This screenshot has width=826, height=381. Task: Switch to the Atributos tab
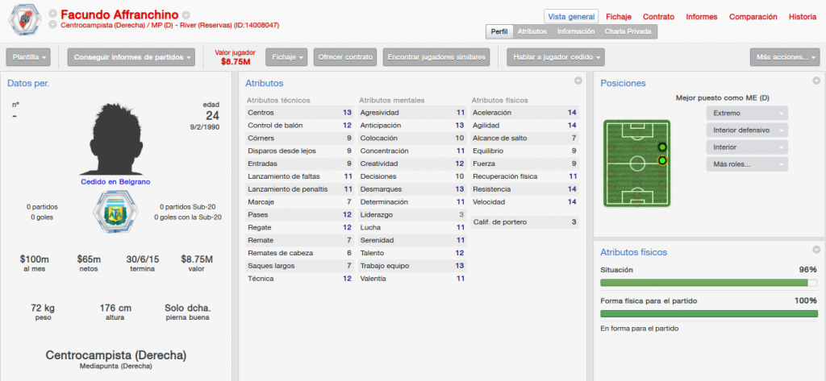click(x=532, y=31)
